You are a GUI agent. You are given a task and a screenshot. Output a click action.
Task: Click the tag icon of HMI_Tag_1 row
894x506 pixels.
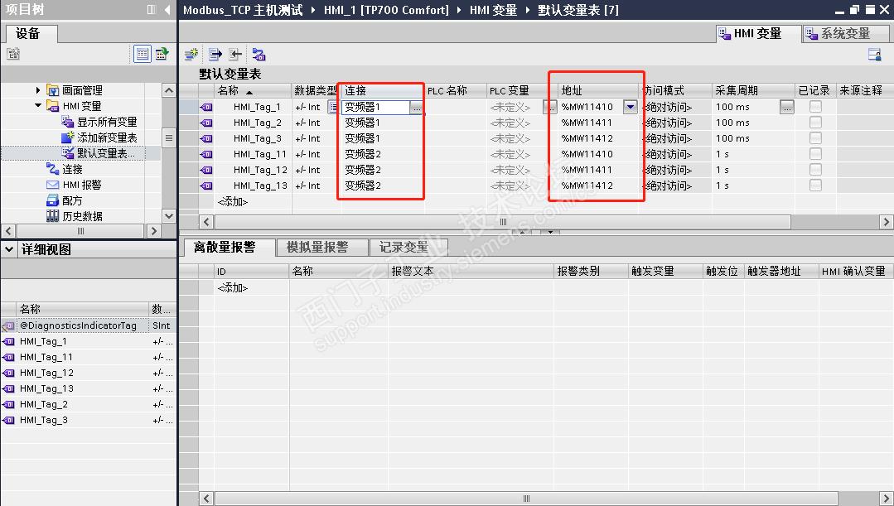coord(206,107)
